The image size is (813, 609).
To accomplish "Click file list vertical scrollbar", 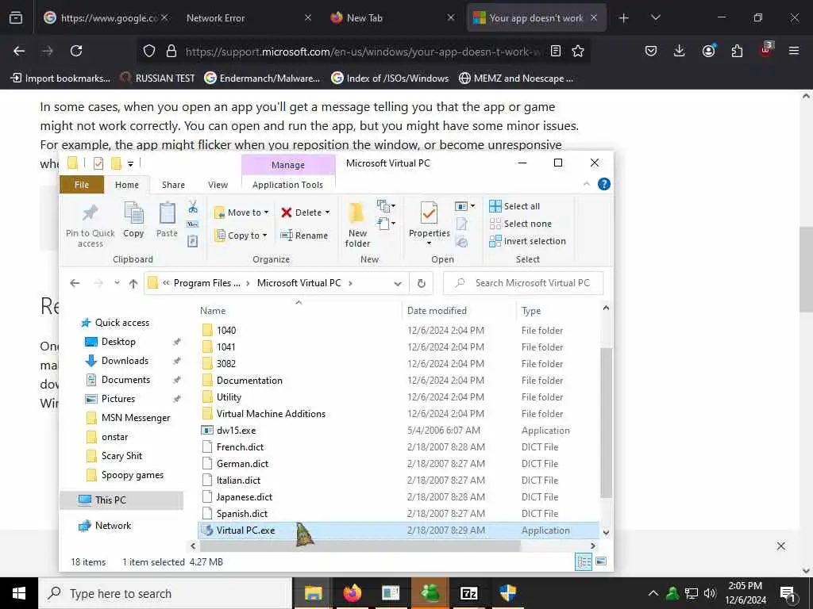I will pyautogui.click(x=606, y=422).
